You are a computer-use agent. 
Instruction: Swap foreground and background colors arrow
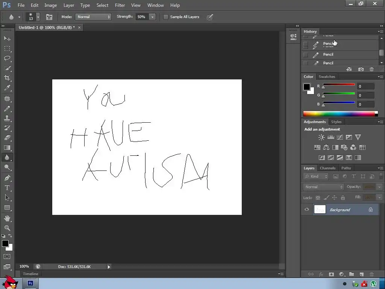click(10, 236)
